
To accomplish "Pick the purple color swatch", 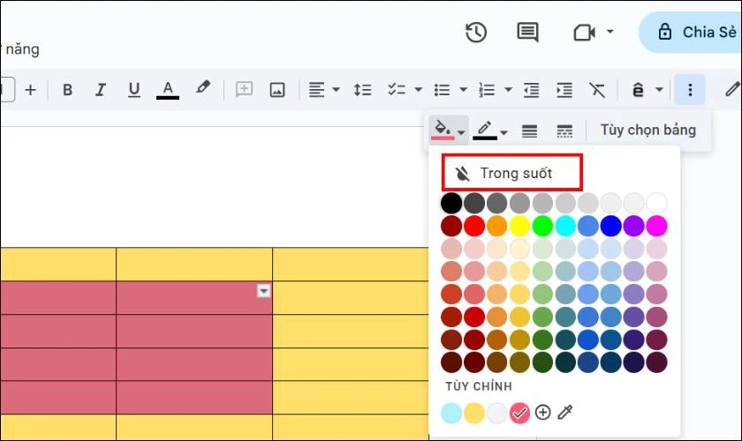I will 633,226.
